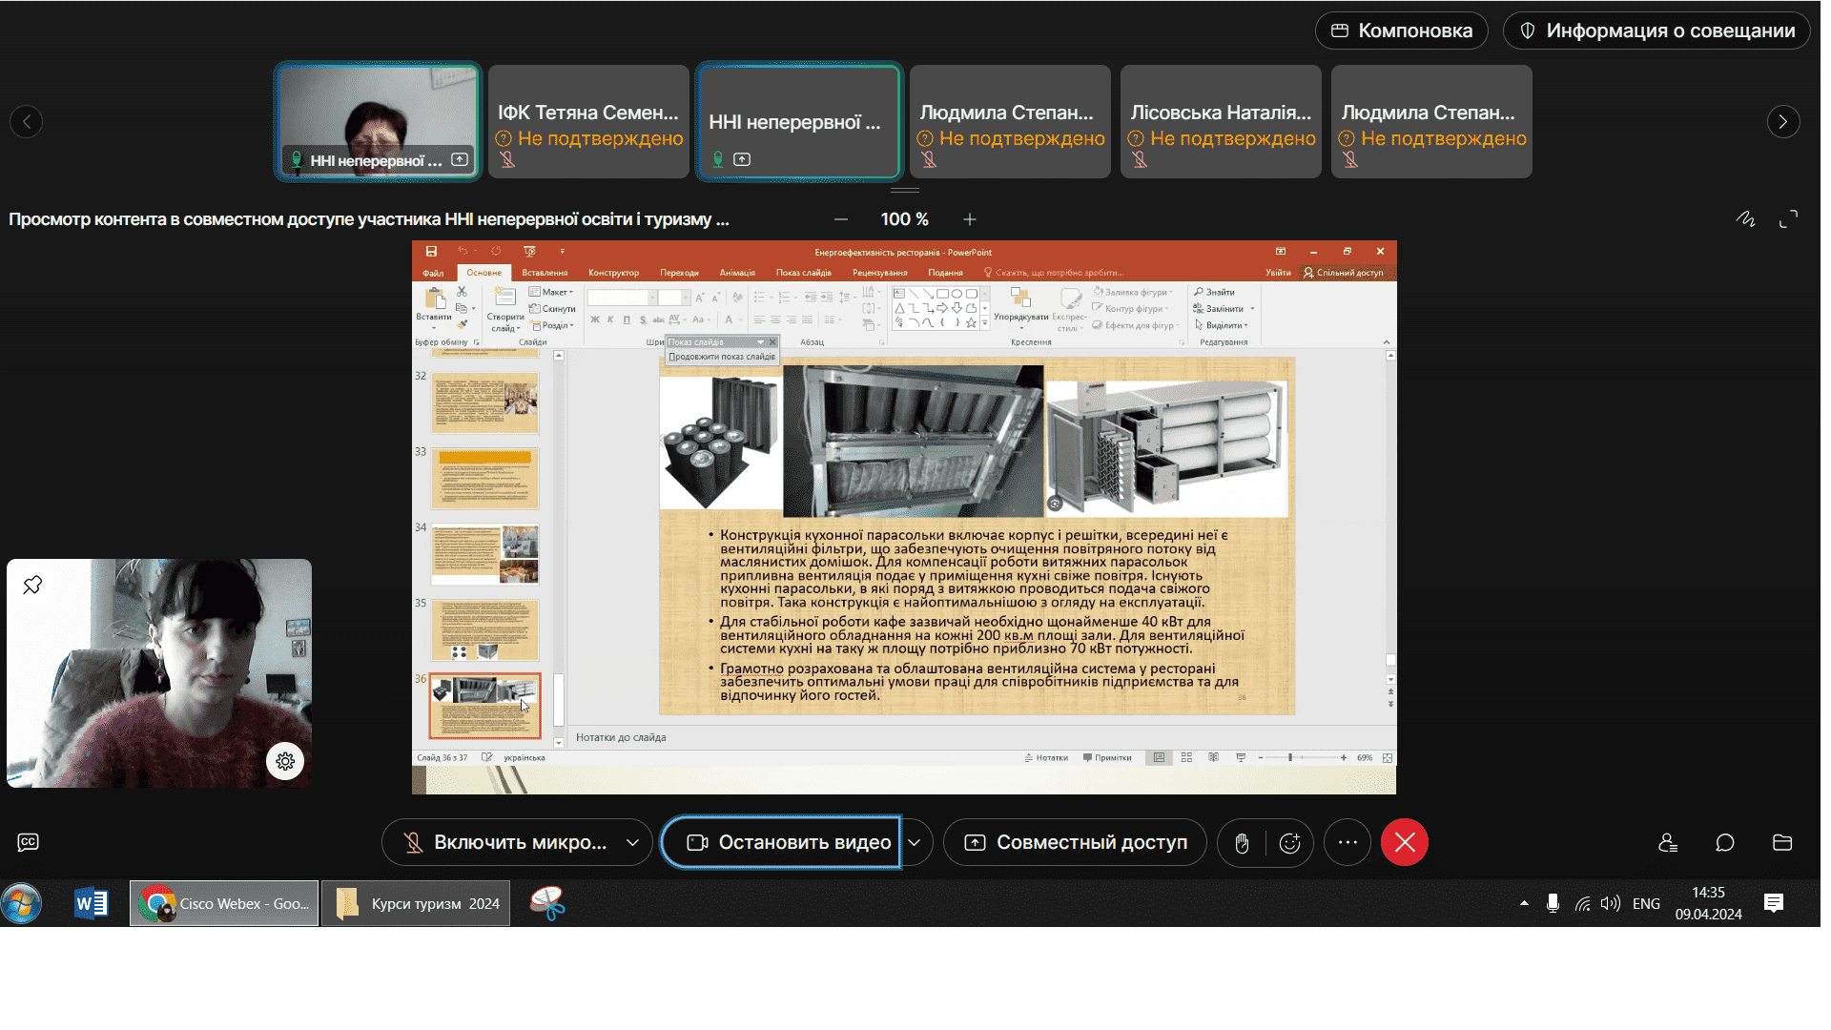Image resolution: width=1831 pixels, height=1030 pixels.
Task: Switch to the Показ слайдів ribbon tab
Action: pyautogui.click(x=803, y=273)
